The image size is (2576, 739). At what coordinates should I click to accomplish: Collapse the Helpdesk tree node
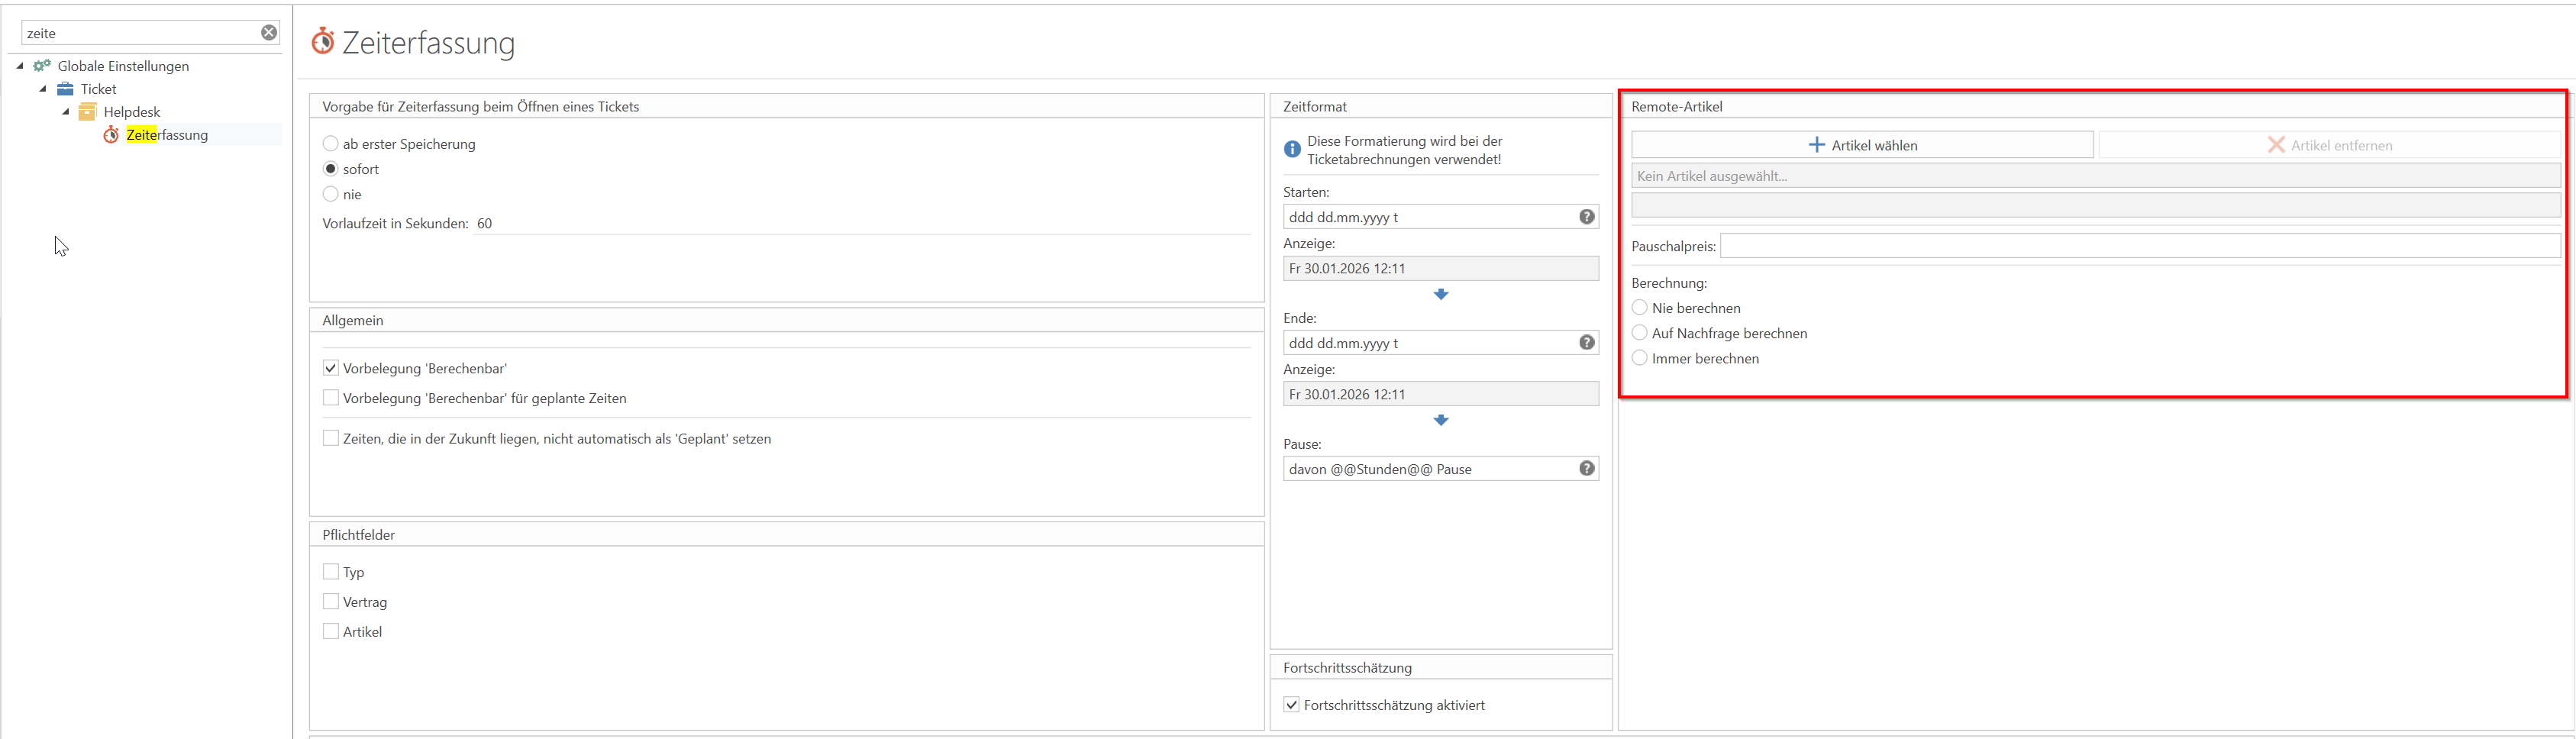(66, 112)
